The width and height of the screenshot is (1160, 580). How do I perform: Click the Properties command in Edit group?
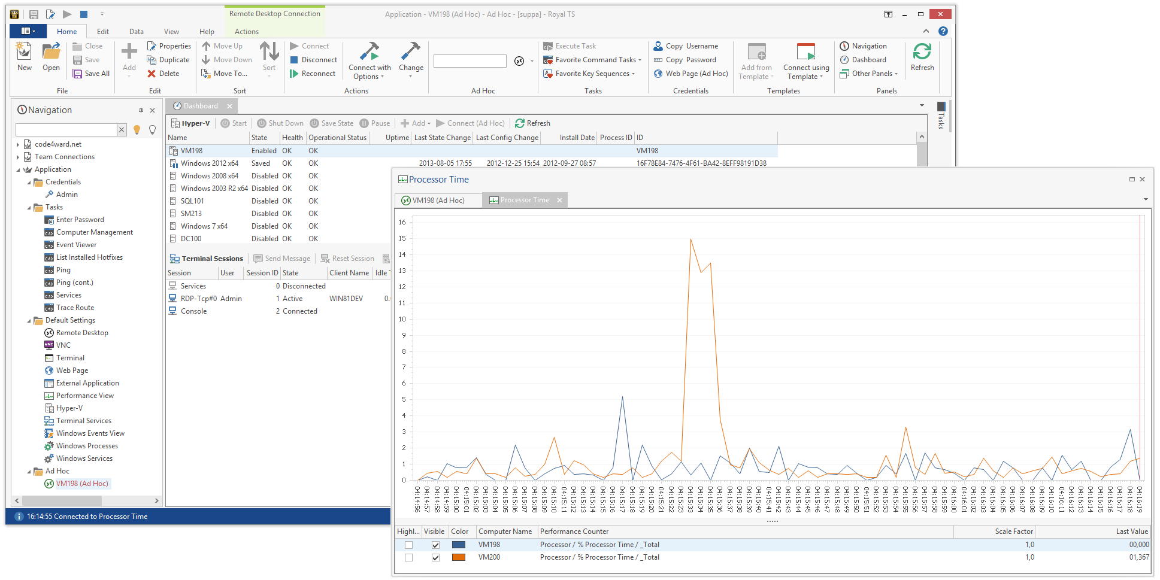point(169,46)
